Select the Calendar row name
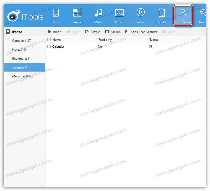210x191 pixels. 58,46
